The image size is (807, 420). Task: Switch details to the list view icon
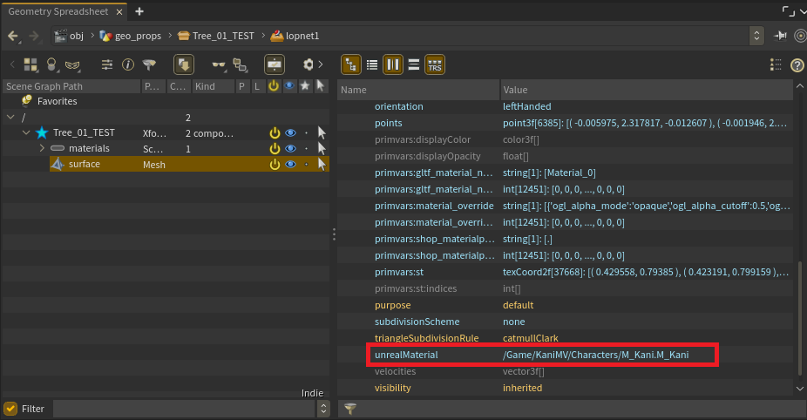coord(372,64)
